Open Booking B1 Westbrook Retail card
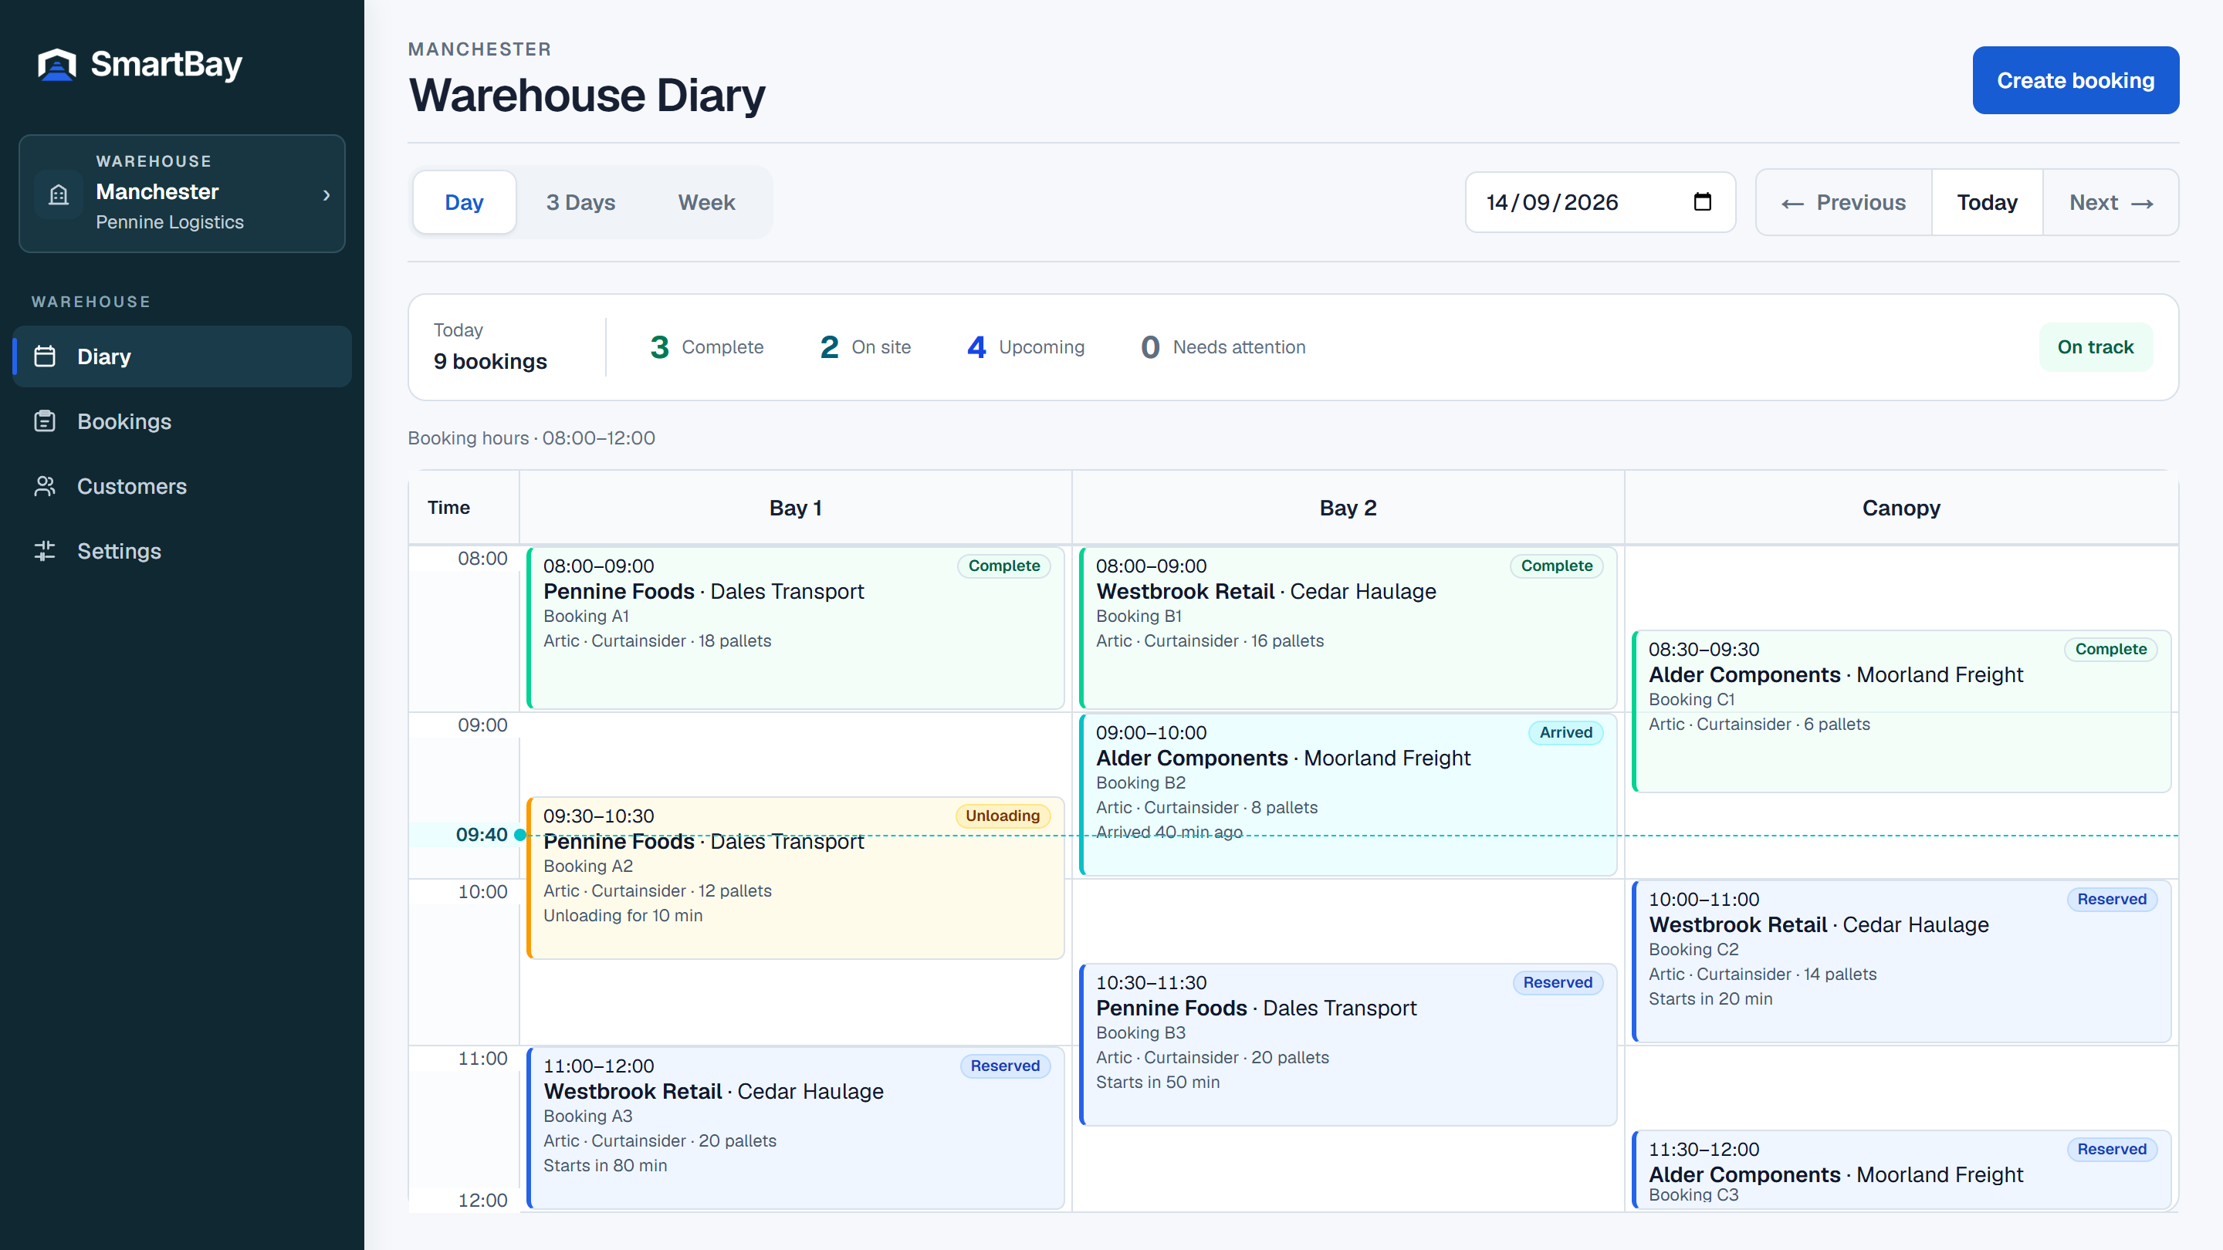The image size is (2223, 1250). [x=1348, y=628]
